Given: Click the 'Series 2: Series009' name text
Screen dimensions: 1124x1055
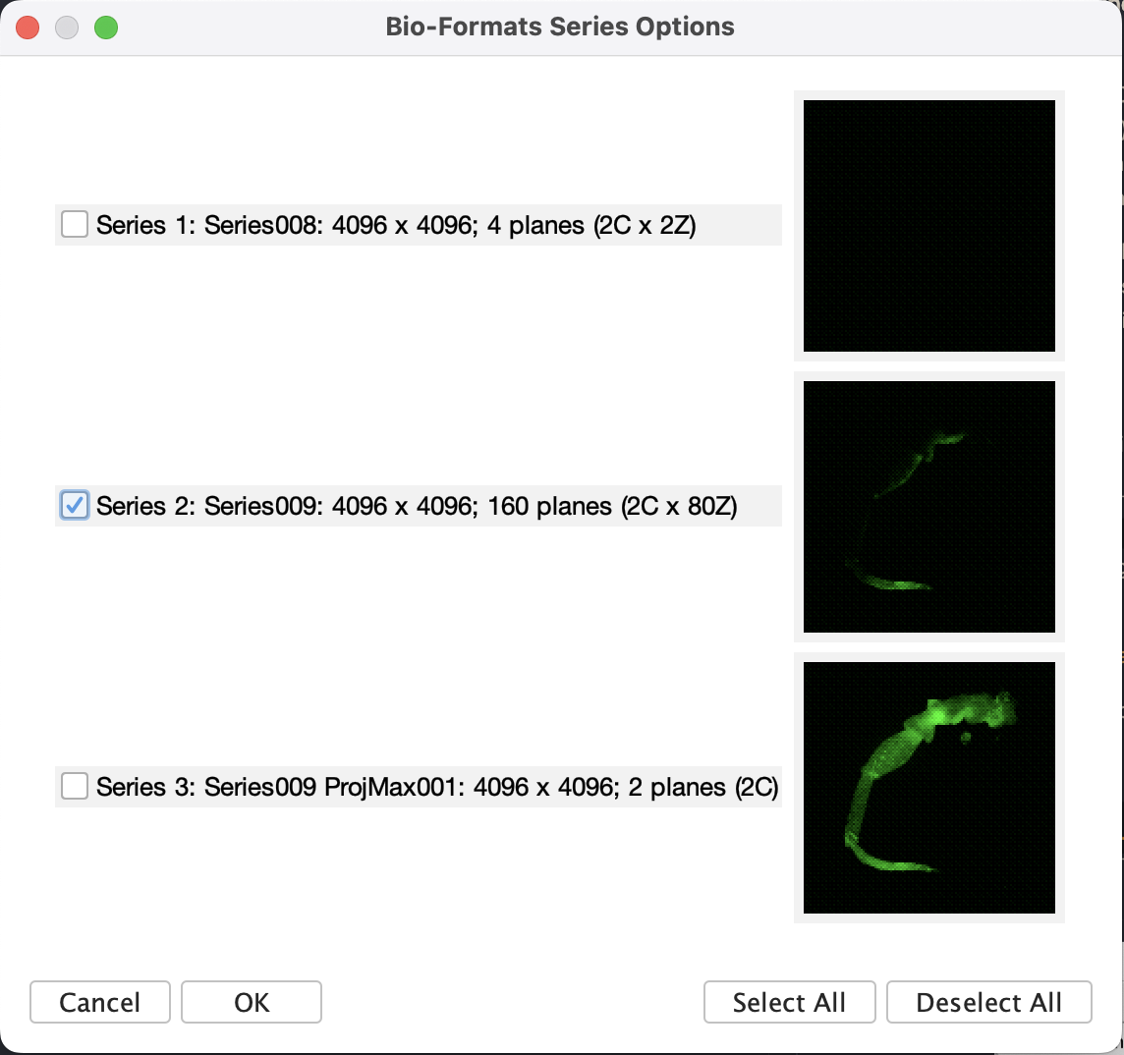Looking at the screenshot, I should 210,507.
